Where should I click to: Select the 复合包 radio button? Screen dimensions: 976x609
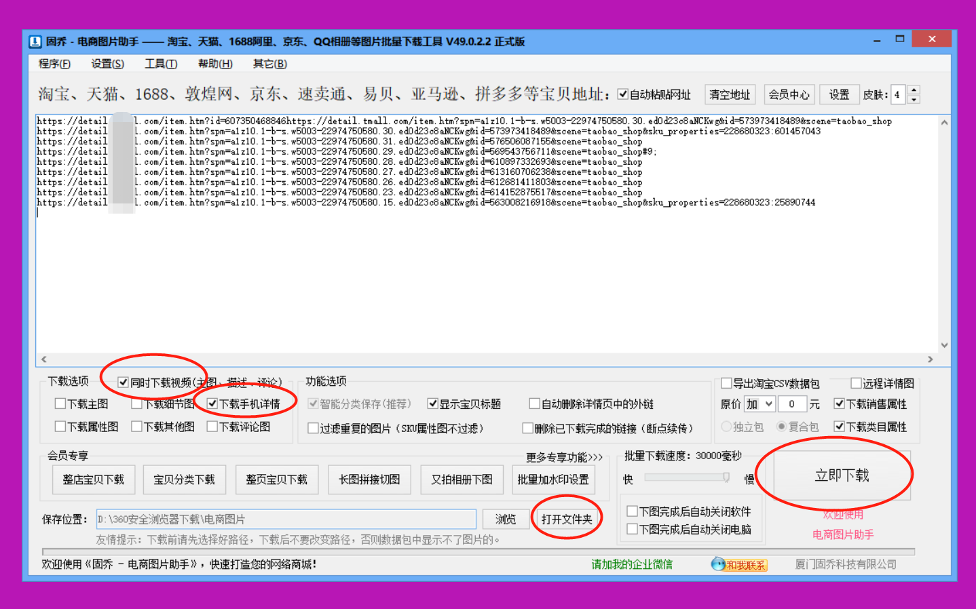click(x=782, y=427)
